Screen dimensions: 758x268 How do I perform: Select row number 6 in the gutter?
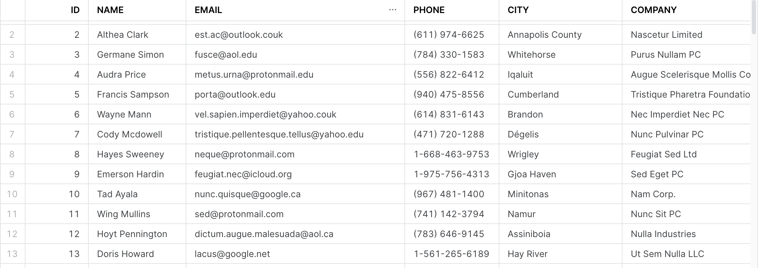12,114
